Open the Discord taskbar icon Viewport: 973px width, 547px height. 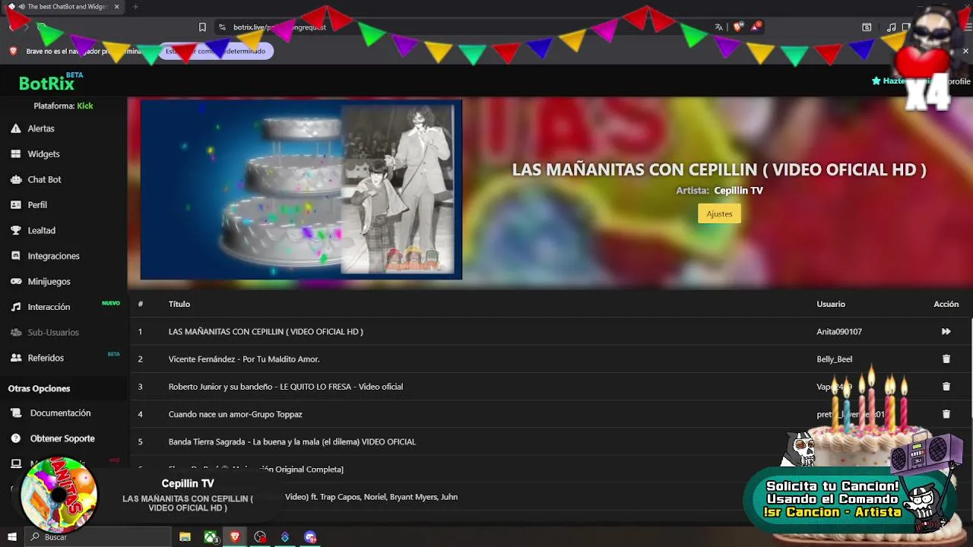310,537
